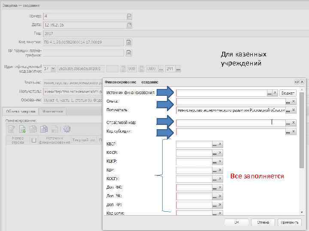Click icon beside Код закупки field
This screenshot has width=309, height=231.
(128, 42)
